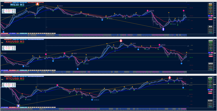The height and width of the screenshot is (111, 217).
Task: Switch WS30 chart to H1 timeframe
Action: pos(35,33)
